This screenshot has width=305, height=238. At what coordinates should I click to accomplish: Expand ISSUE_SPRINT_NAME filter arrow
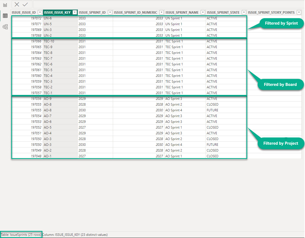coord(203,12)
